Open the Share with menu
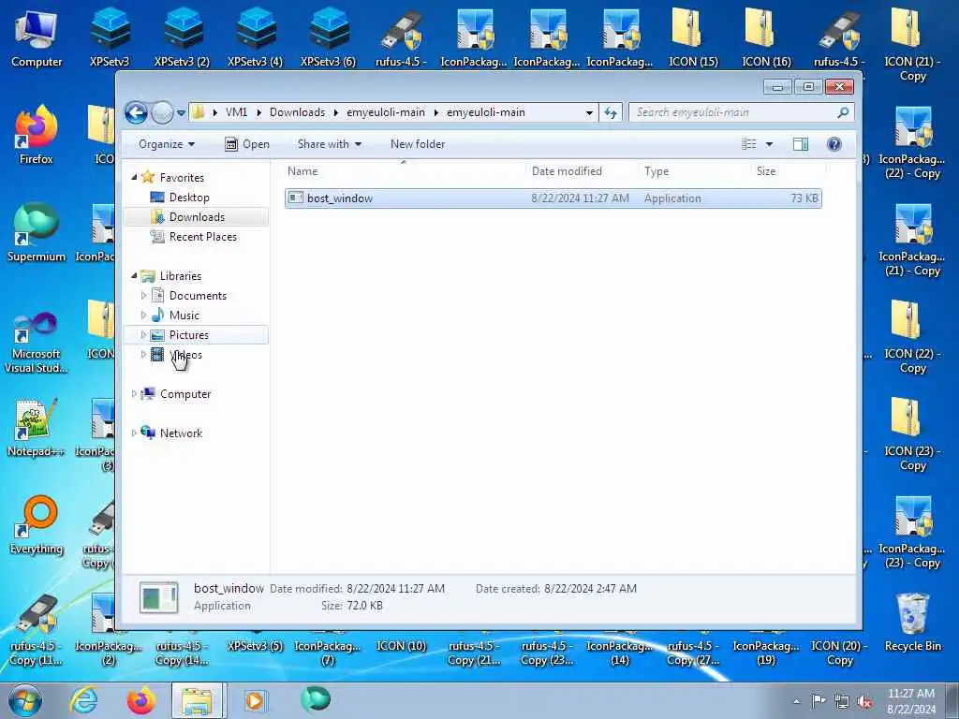959x719 pixels. (x=329, y=144)
